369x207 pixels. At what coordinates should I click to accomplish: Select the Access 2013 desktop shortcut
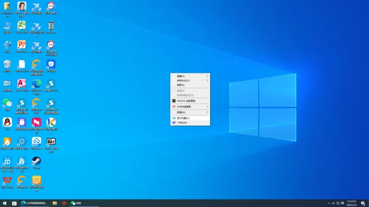coord(22,85)
